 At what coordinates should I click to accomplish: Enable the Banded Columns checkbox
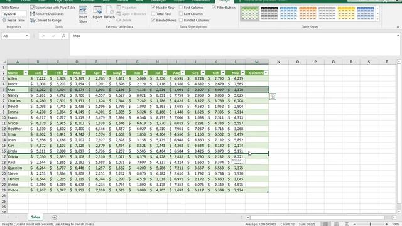coord(181,20)
